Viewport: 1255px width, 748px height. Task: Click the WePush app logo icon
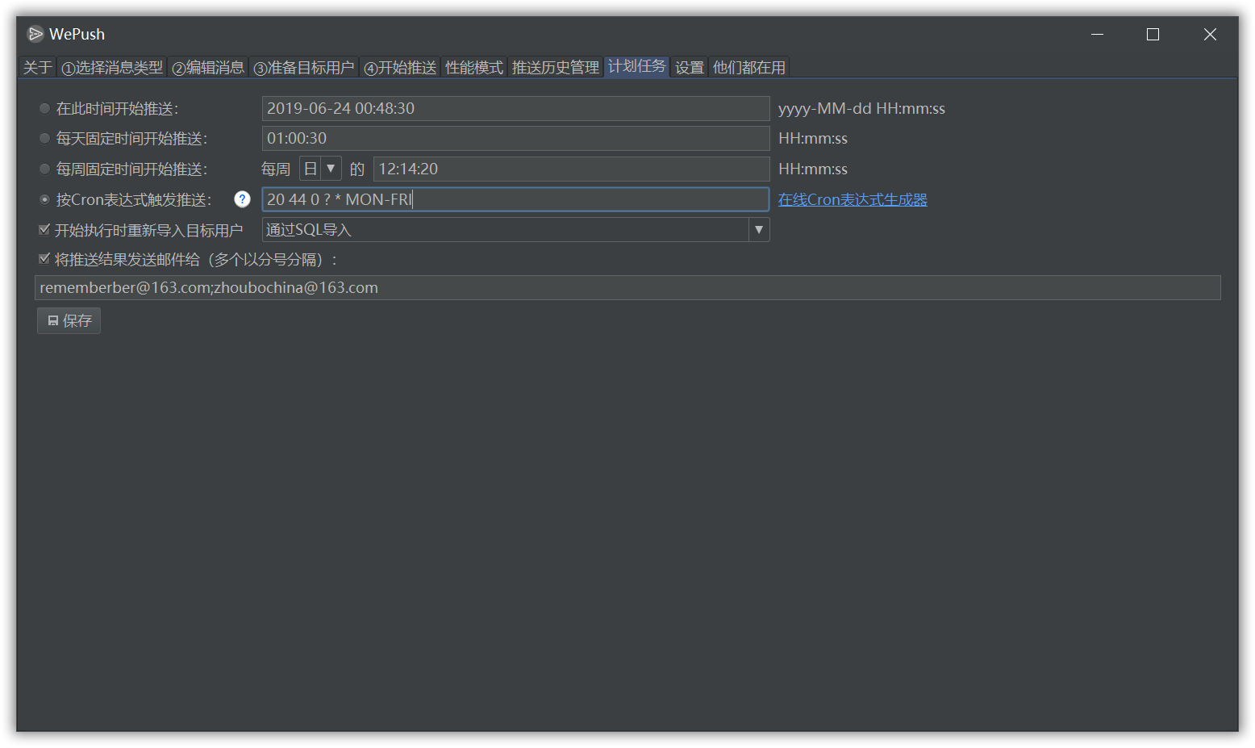(x=35, y=34)
